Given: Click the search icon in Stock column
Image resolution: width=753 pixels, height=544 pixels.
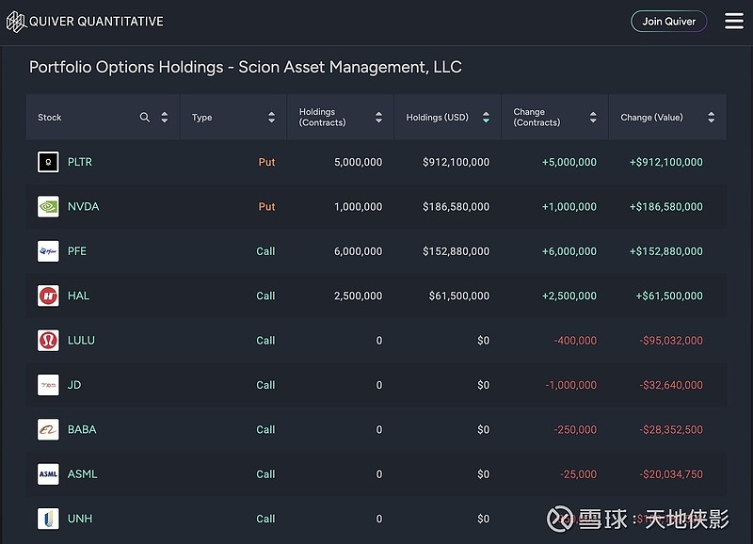Looking at the screenshot, I should pos(145,118).
